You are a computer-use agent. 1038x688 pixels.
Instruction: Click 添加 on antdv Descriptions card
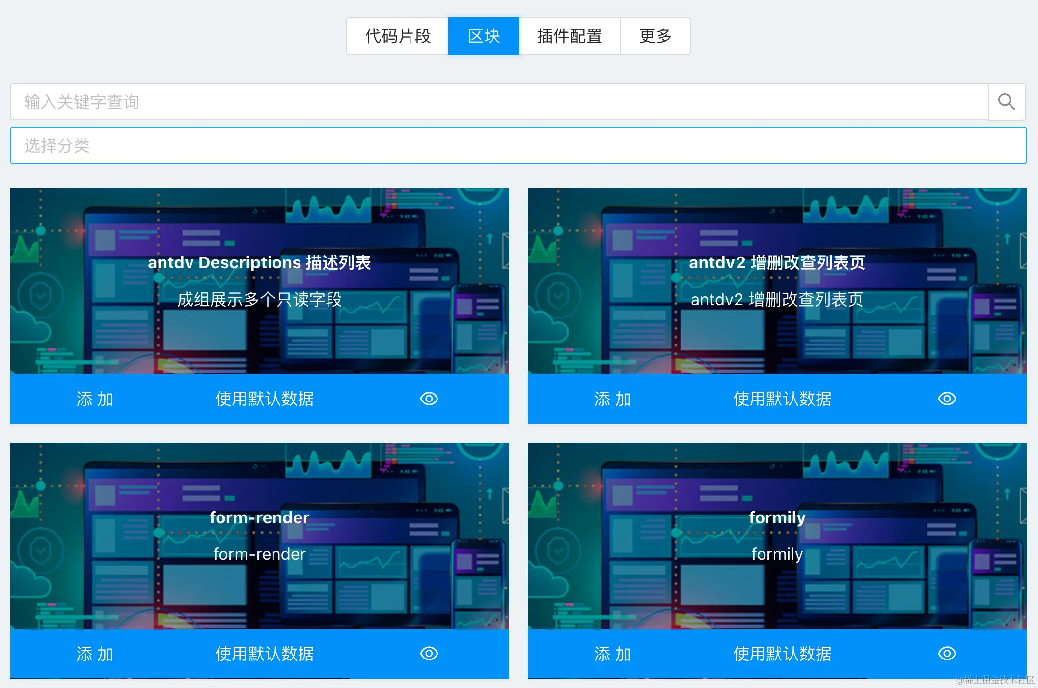coord(95,399)
